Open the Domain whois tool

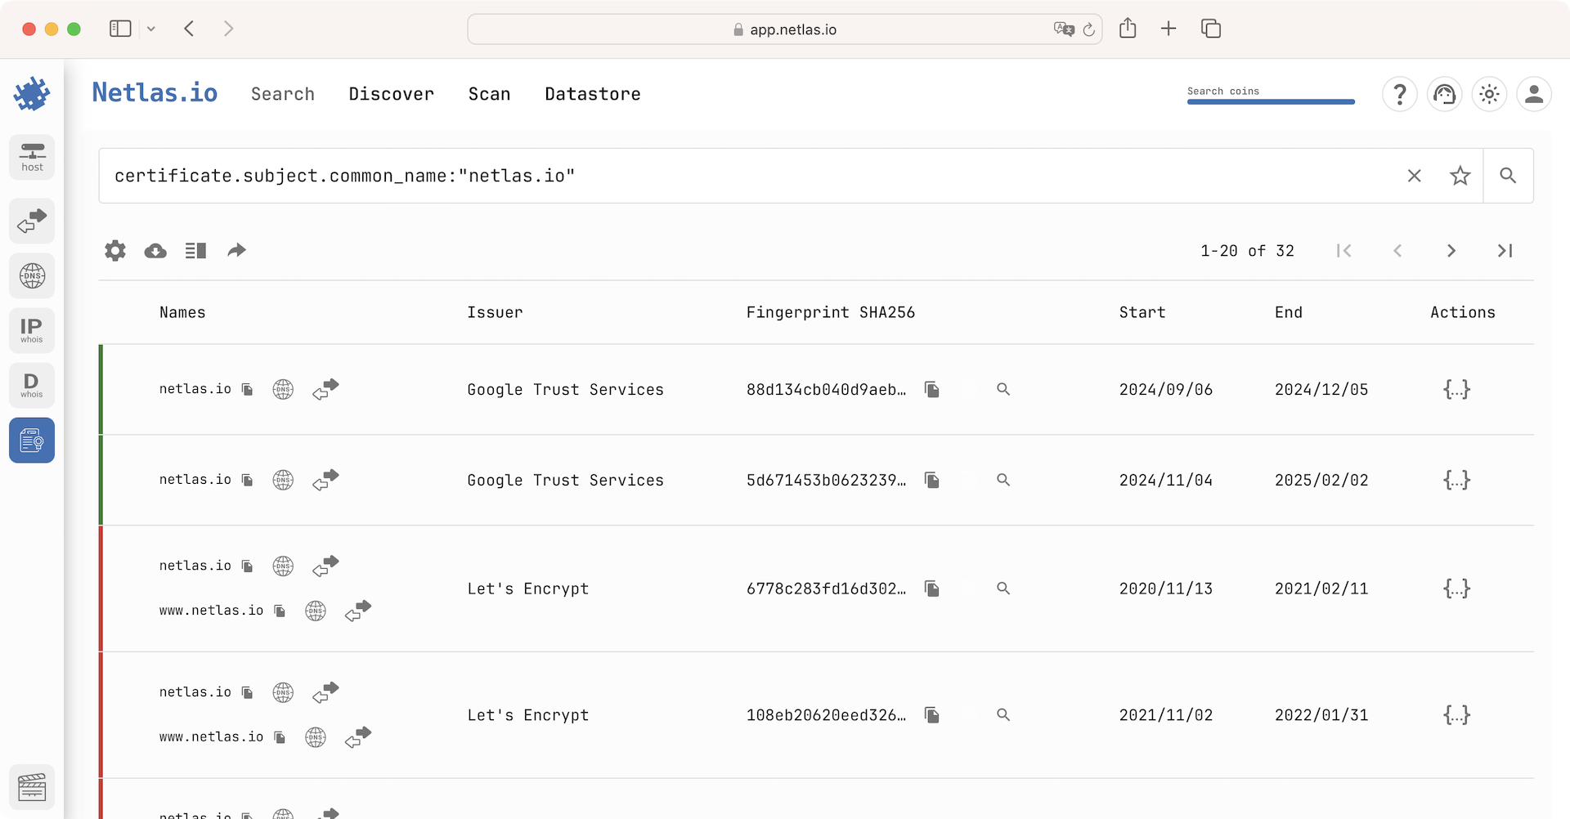click(32, 384)
